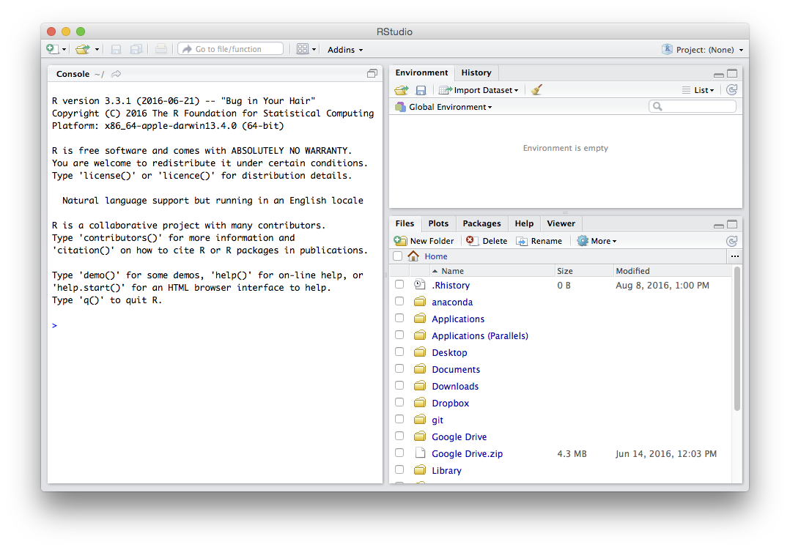
Task: Switch to the Environment tab
Action: click(421, 73)
